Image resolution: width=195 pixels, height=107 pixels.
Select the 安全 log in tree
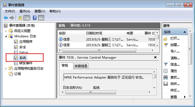[x=23, y=47]
